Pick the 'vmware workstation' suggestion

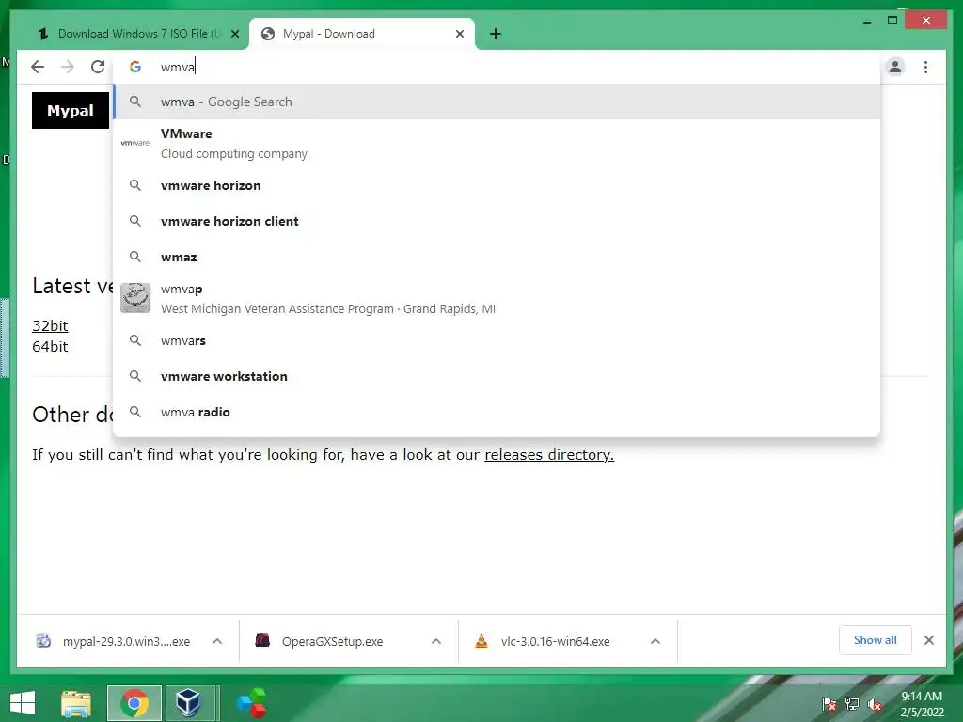[497, 376]
